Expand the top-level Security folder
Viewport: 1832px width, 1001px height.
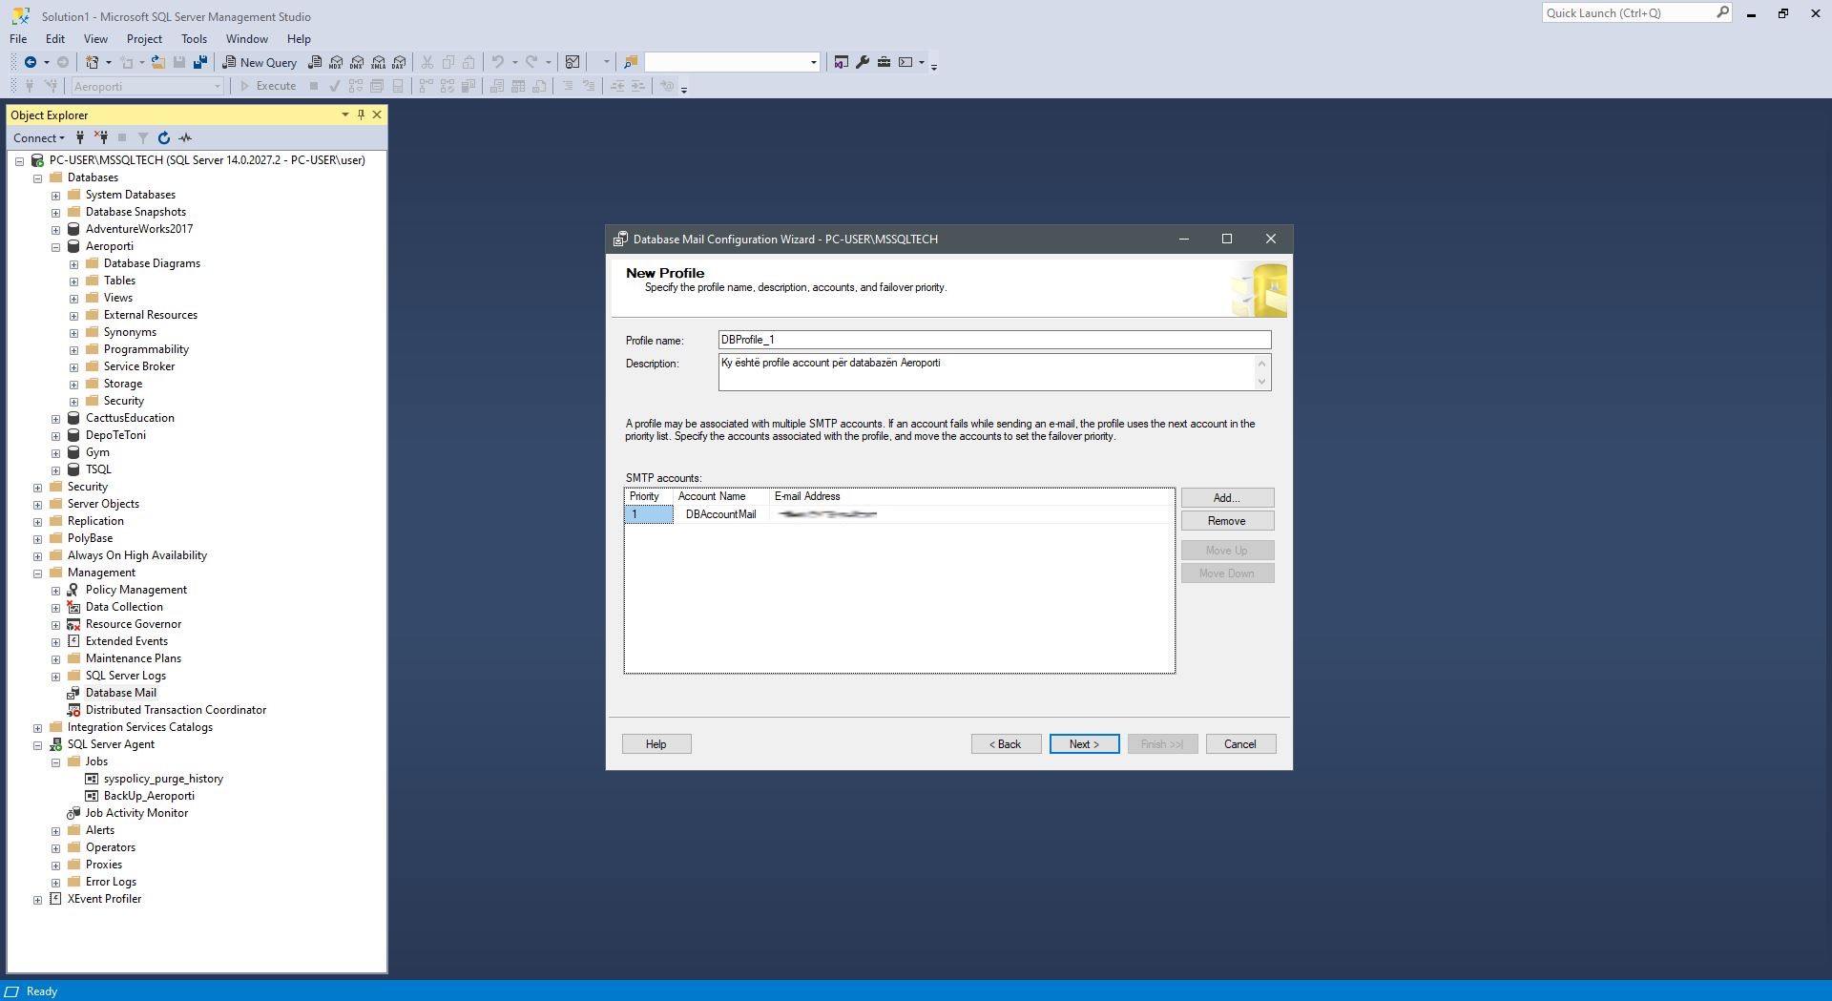pos(37,488)
